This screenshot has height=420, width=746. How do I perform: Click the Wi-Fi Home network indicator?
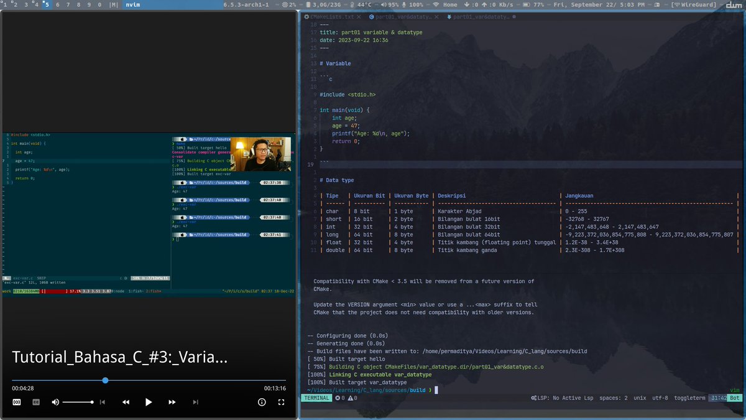[x=446, y=4]
